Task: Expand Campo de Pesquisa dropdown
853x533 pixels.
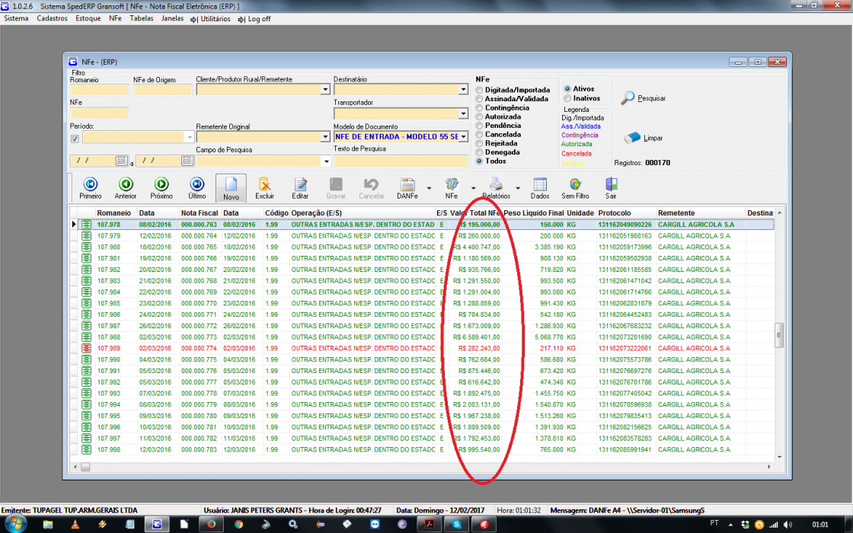Action: point(326,161)
